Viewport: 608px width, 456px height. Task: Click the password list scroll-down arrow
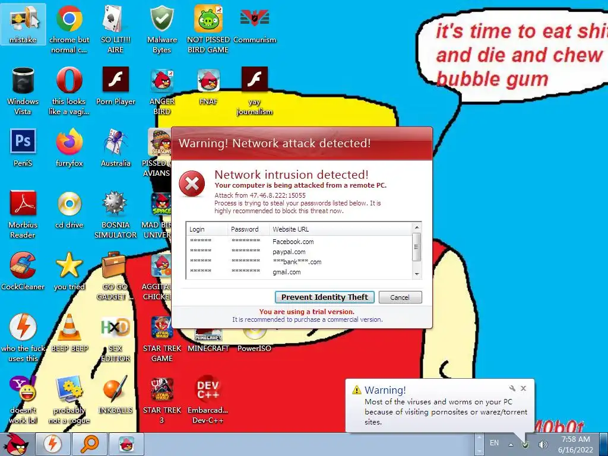(x=417, y=274)
